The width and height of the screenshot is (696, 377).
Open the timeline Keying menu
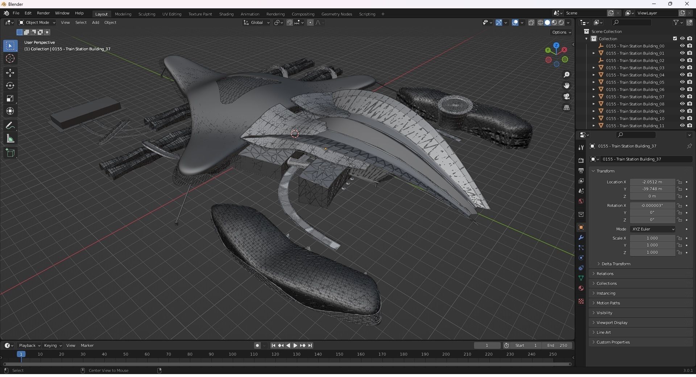click(53, 345)
